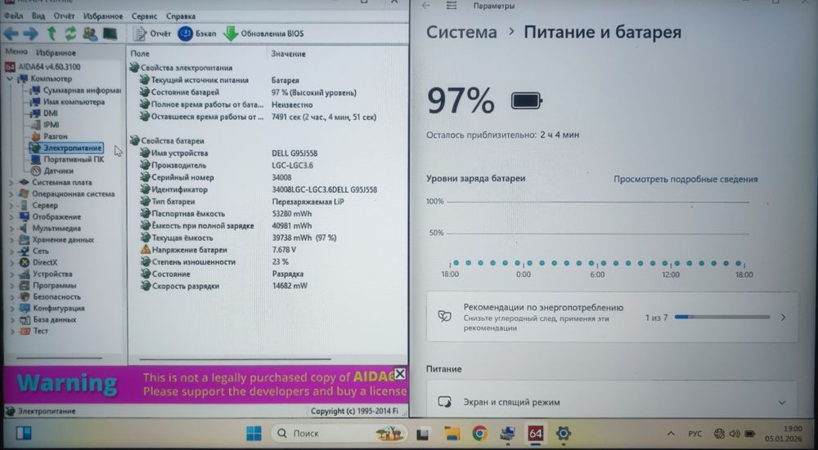Click the Back arrow in the AIDA64 toolbar

pyautogui.click(x=11, y=33)
